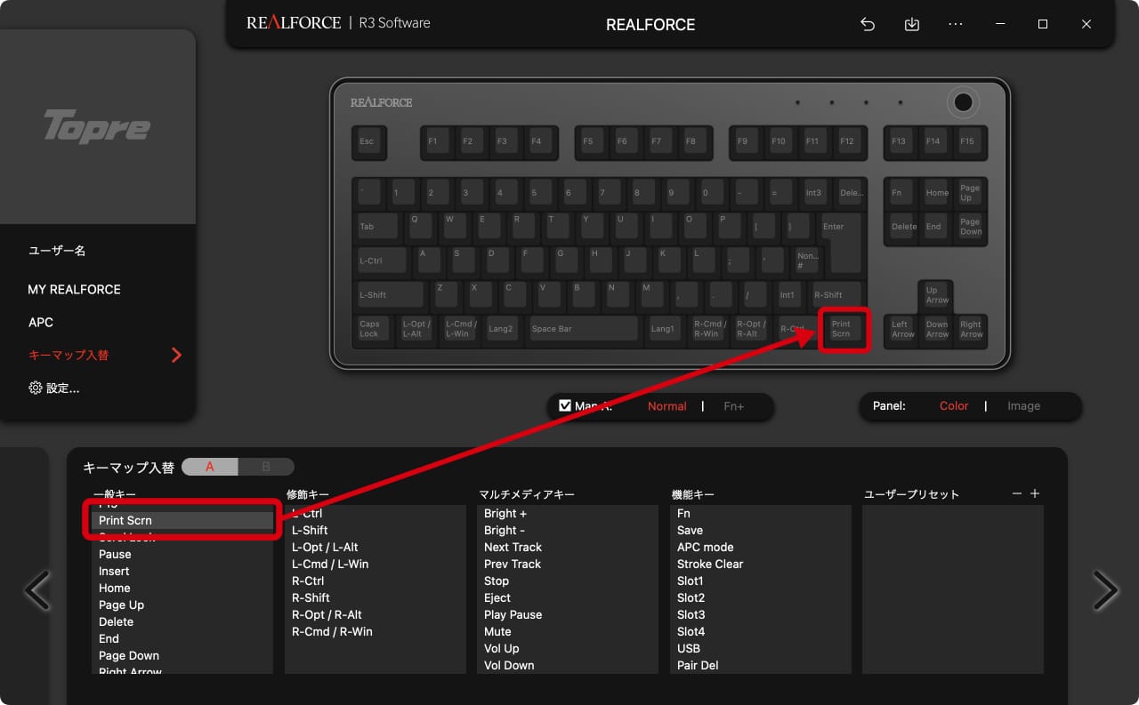Select Print Scrn in the 一般キー list
Screen dimensions: 1139x705
[x=182, y=521]
